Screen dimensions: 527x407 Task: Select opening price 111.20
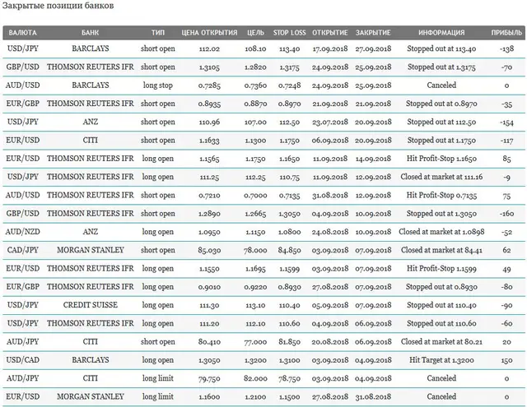209,324
